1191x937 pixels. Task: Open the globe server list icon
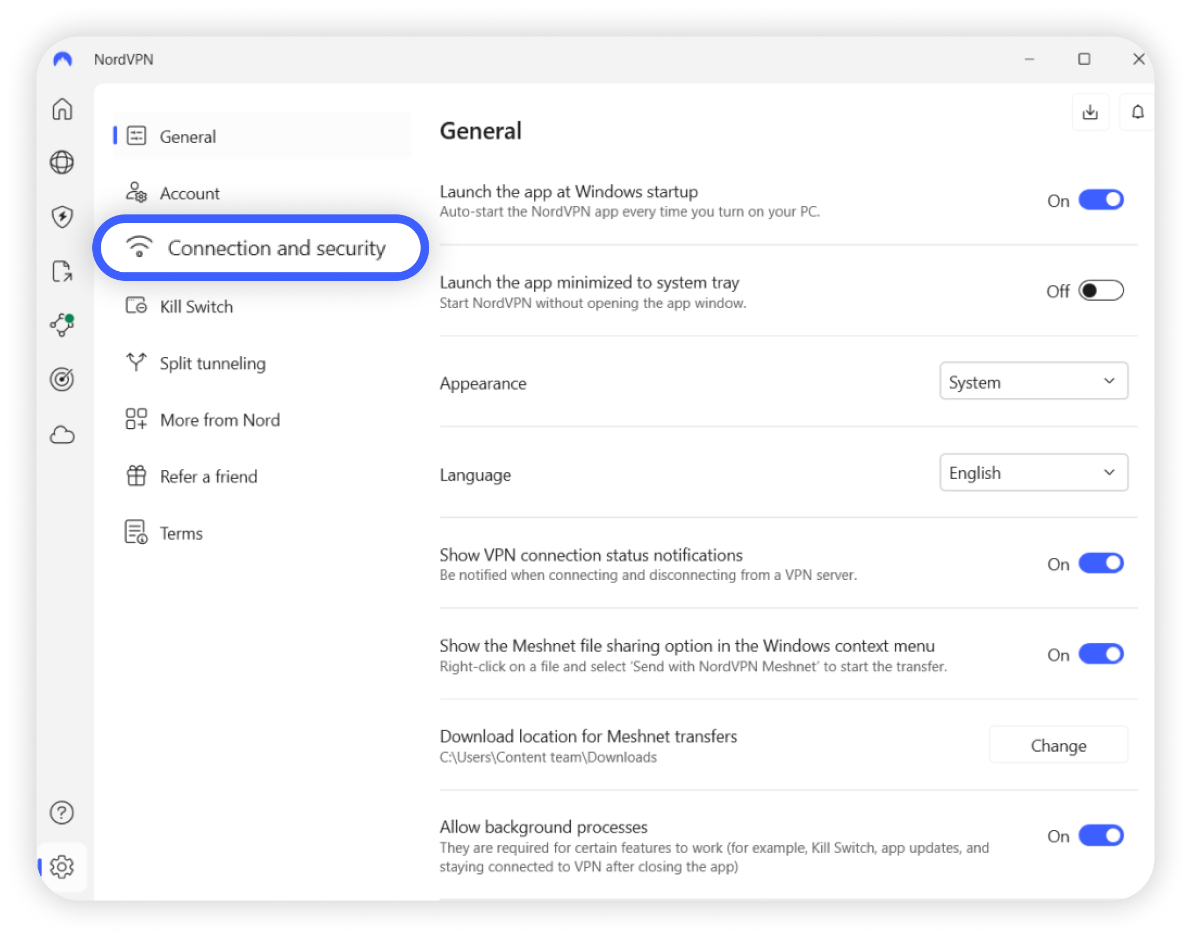(x=62, y=162)
